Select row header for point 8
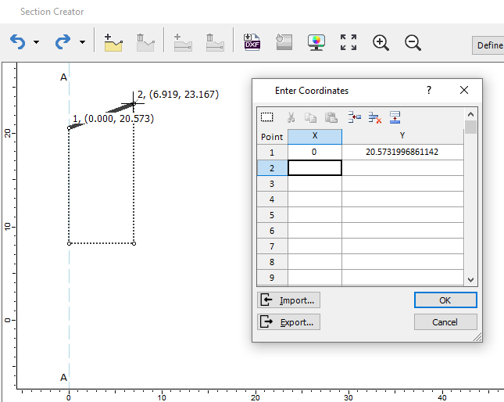This screenshot has height=402, width=504. pos(272,262)
